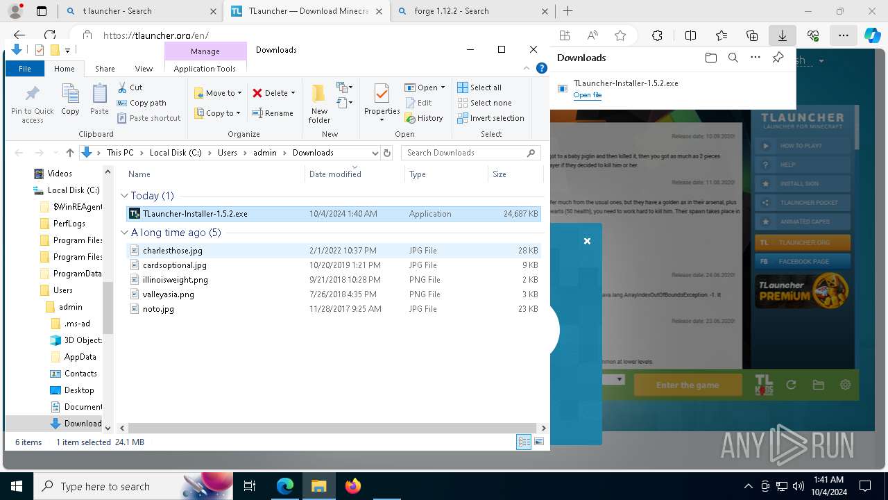Click Rename in Organize group

tap(272, 113)
